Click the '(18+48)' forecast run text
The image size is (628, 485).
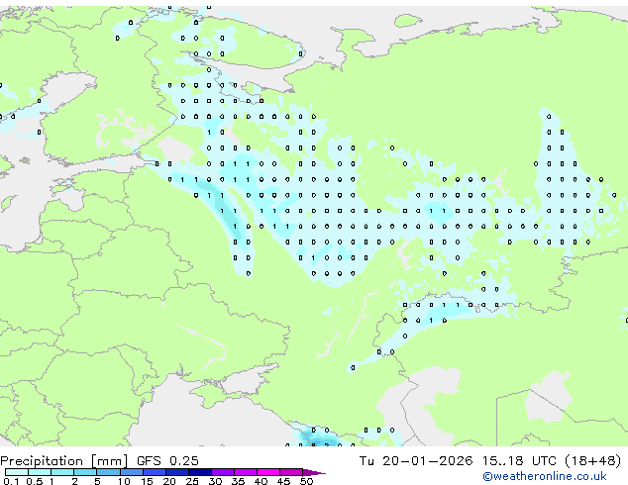[x=592, y=461]
